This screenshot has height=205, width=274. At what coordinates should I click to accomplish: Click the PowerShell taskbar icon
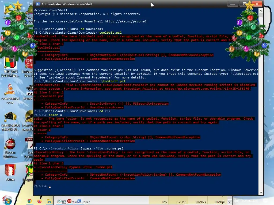[79, 201]
